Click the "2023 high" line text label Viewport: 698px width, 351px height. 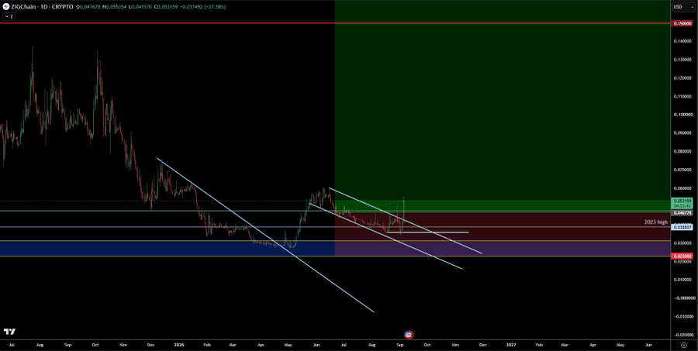tap(655, 222)
